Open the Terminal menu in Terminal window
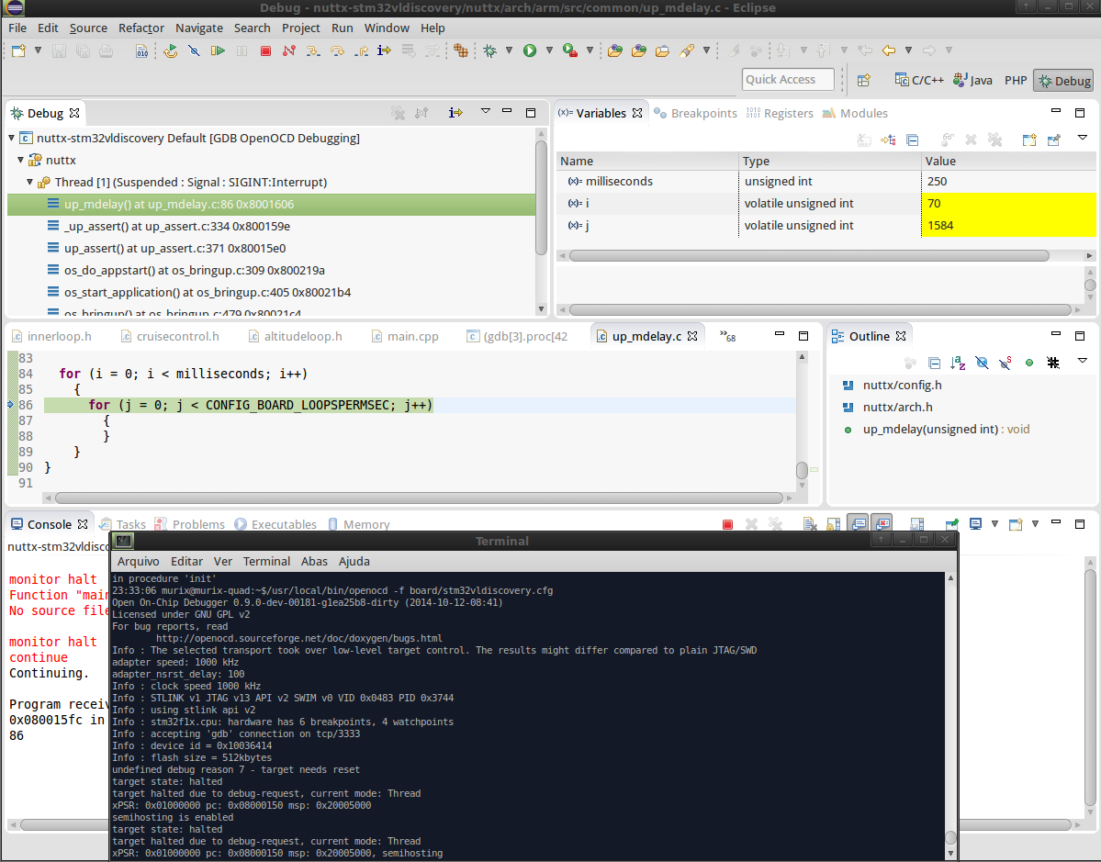Viewport: 1101px width, 862px height. click(266, 561)
